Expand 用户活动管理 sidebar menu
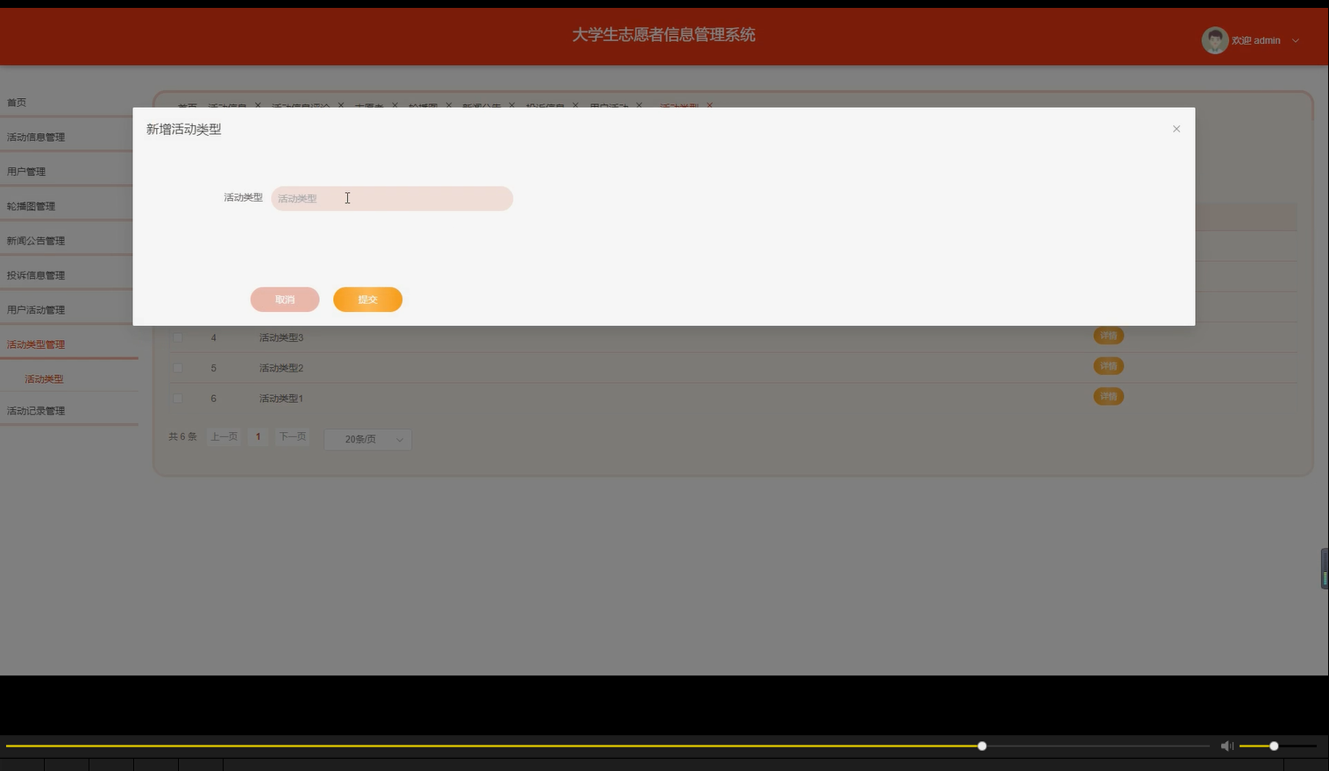The height and width of the screenshot is (771, 1329). click(36, 310)
